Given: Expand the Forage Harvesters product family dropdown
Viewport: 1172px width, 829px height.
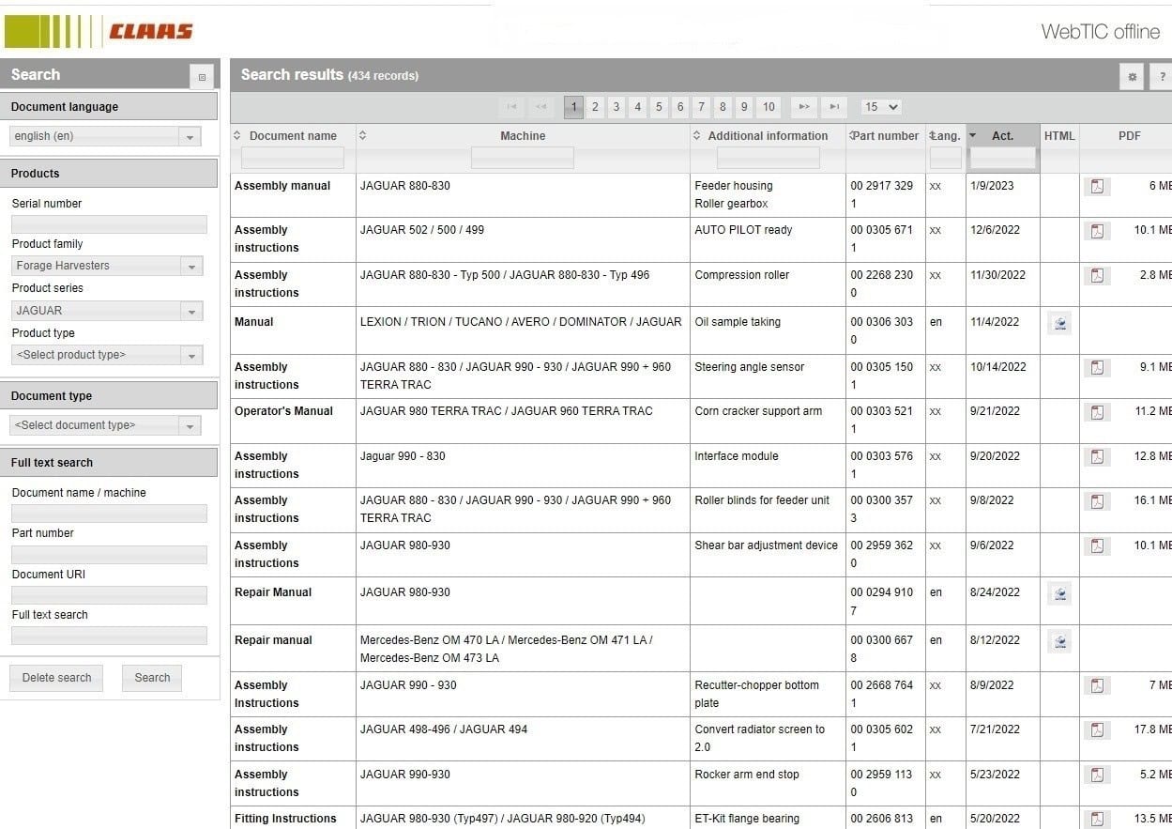Looking at the screenshot, I should click(194, 266).
